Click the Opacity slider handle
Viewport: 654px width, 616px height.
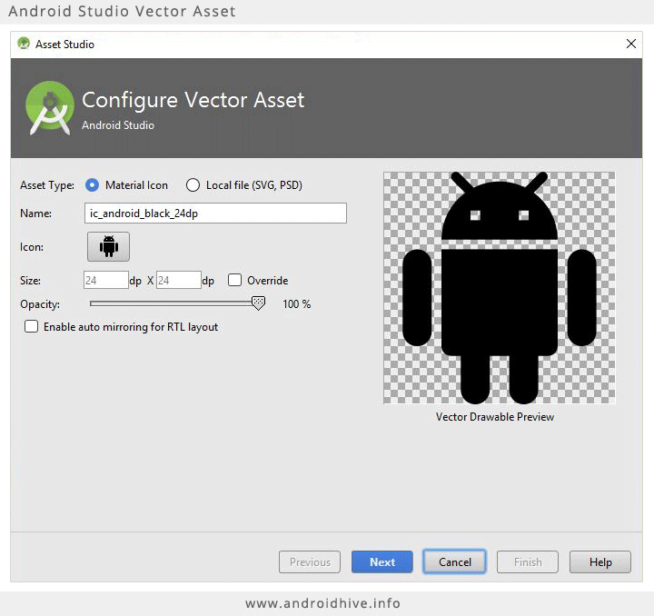click(258, 303)
